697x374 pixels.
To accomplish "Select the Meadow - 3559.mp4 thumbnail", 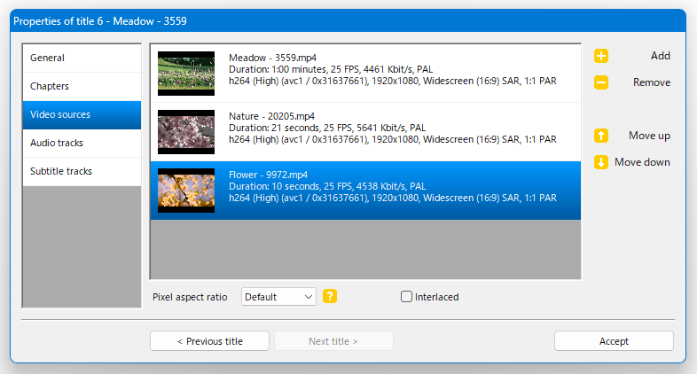I will tap(186, 74).
